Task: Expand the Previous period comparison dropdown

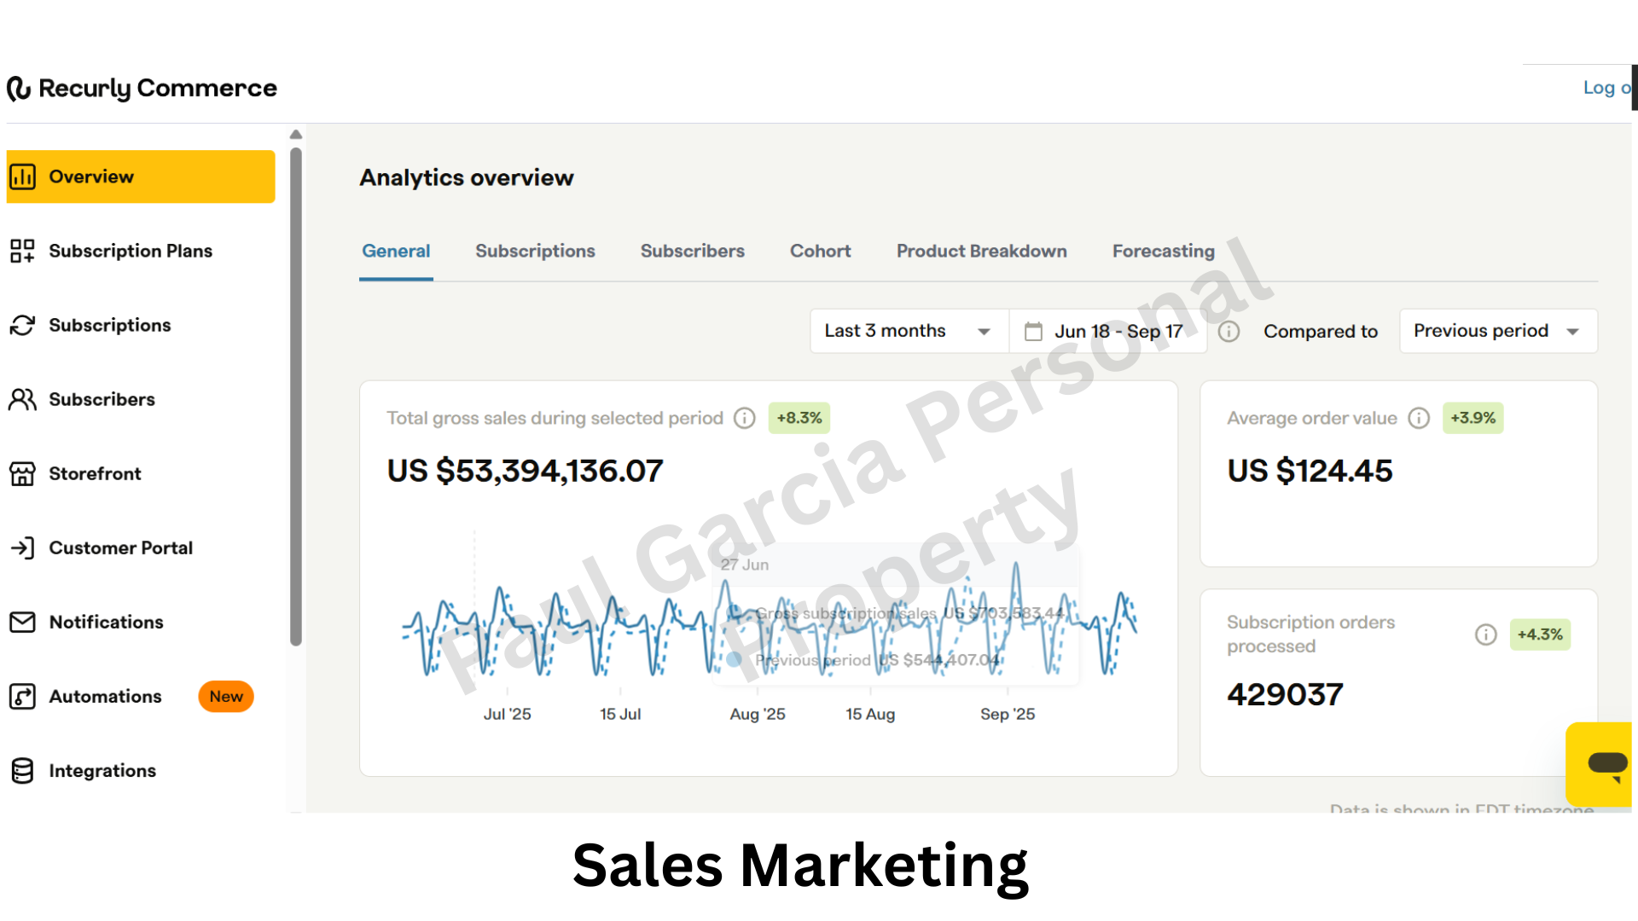Action: tap(1497, 331)
